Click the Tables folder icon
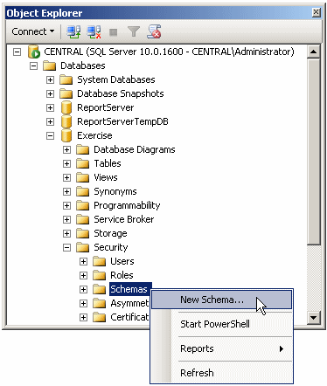The width and height of the screenshot is (327, 386). (x=82, y=163)
